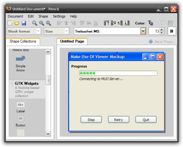Click the mockup window's red close button
This screenshot has height=147, width=183.
point(160,57)
